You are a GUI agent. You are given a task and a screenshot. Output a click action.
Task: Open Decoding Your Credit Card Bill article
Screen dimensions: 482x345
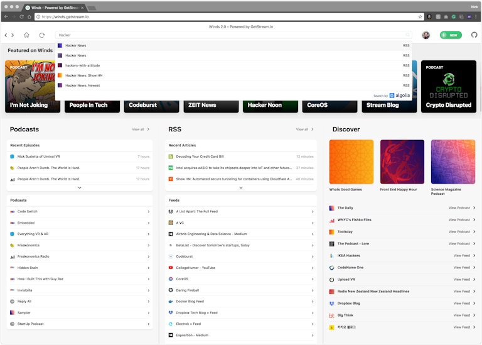click(x=241, y=156)
